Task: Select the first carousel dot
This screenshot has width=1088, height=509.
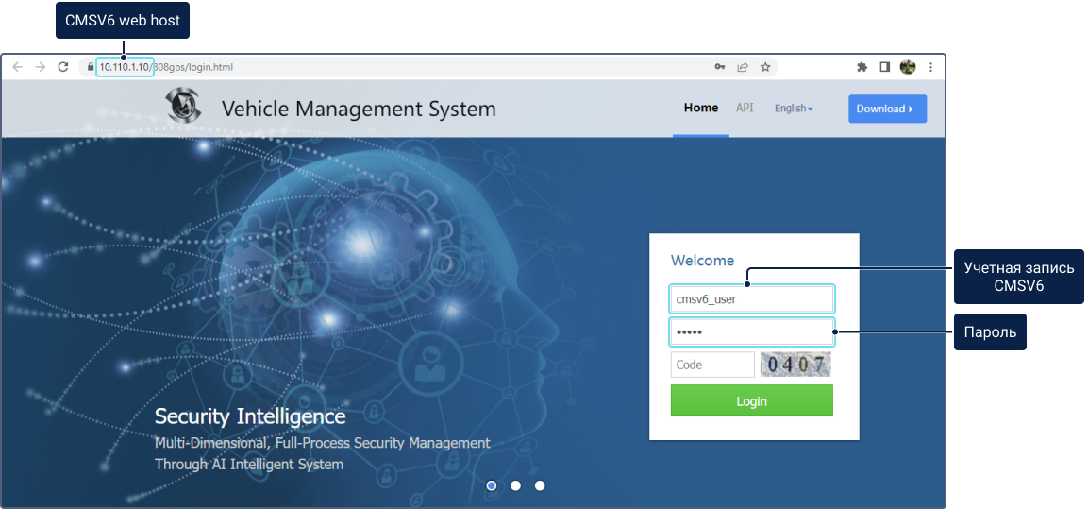Action: pos(492,485)
